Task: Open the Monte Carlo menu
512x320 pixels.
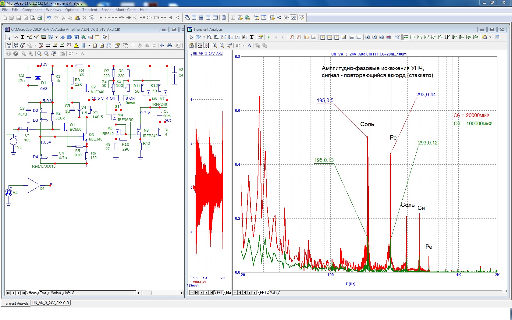Action: coord(125,10)
